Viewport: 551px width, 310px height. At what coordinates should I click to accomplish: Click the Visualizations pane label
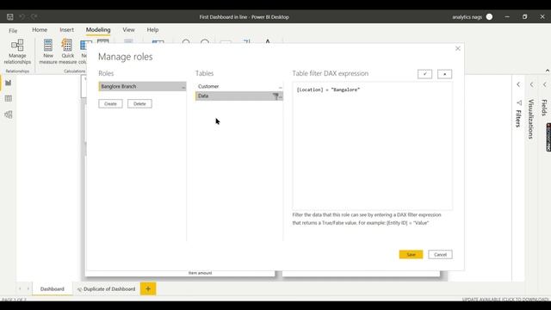pos(531,119)
